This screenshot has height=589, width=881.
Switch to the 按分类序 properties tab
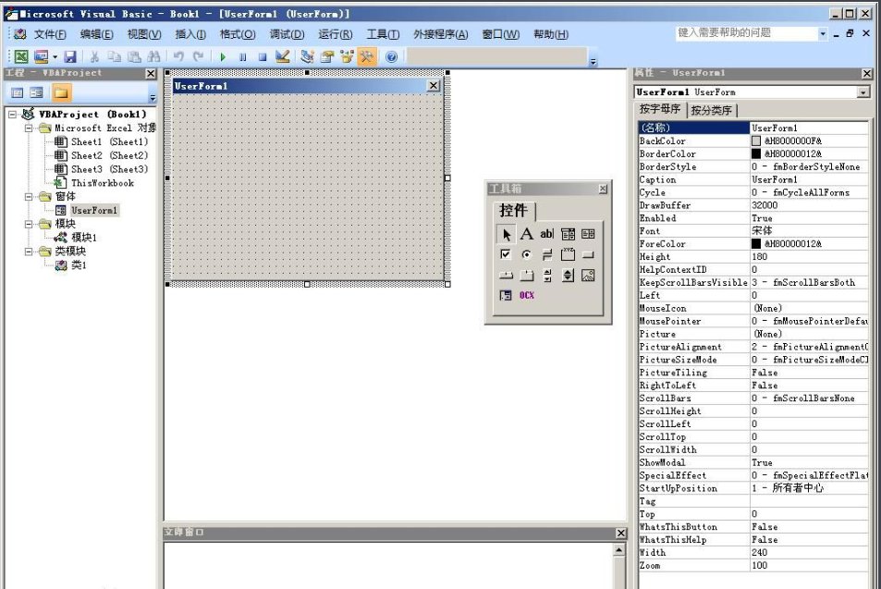713,110
